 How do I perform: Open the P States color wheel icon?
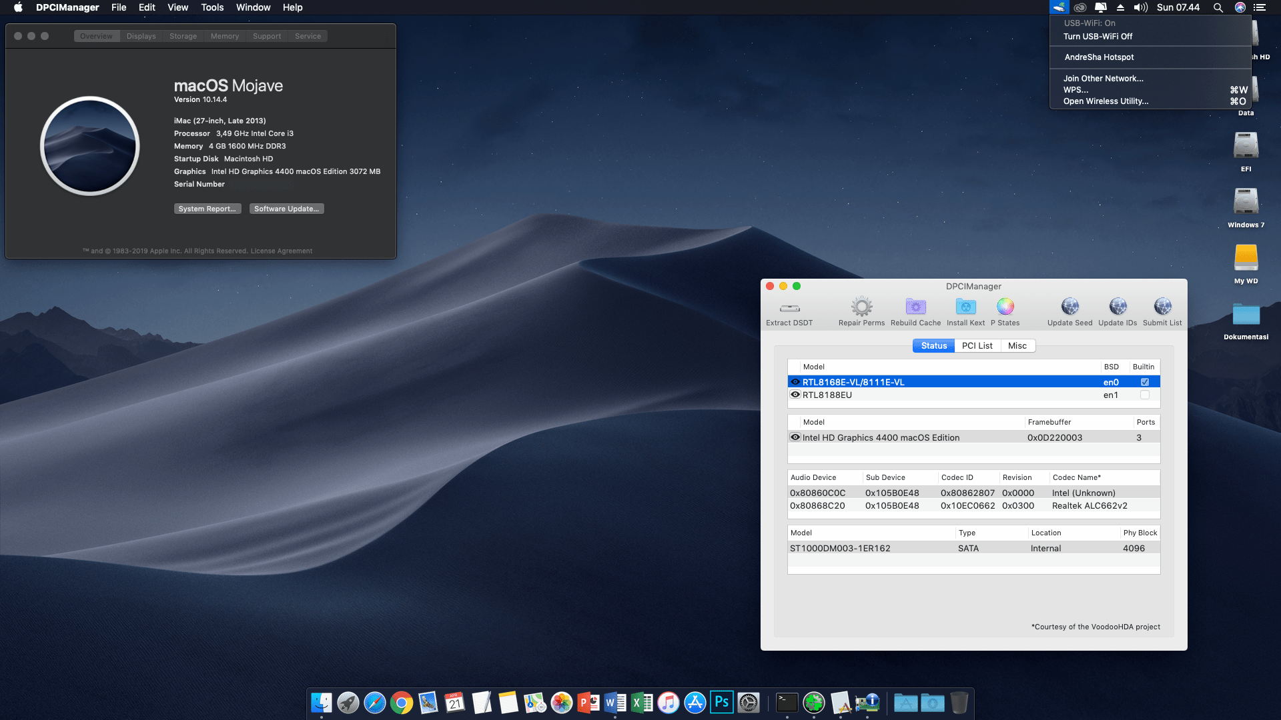(x=1005, y=307)
